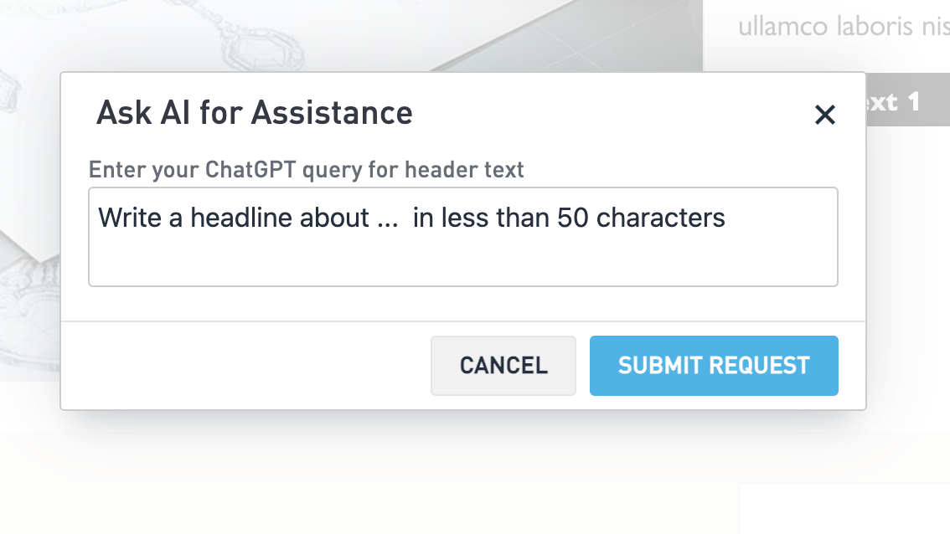The image size is (950, 534).
Task: Click the "Ask AI for Assistance" title
Action: point(255,112)
